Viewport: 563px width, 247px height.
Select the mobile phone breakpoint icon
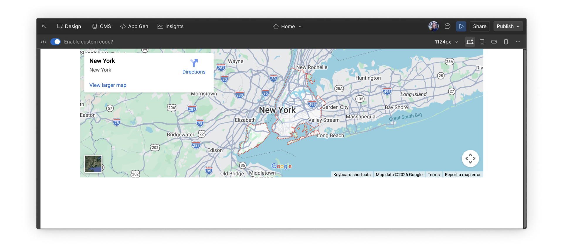click(506, 42)
